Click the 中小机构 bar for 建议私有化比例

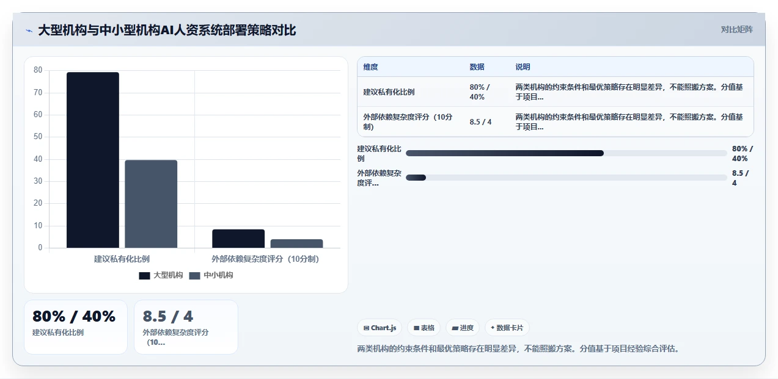click(x=151, y=204)
